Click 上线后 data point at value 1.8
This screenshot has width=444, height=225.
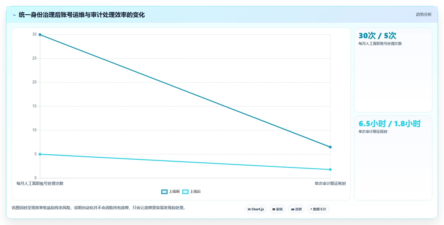[x=330, y=170]
